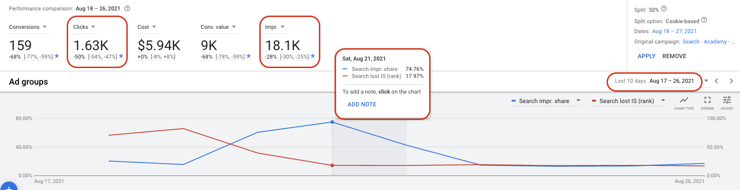Open the chart Adjust settings
This screenshot has height=190, width=740.
[727, 102]
